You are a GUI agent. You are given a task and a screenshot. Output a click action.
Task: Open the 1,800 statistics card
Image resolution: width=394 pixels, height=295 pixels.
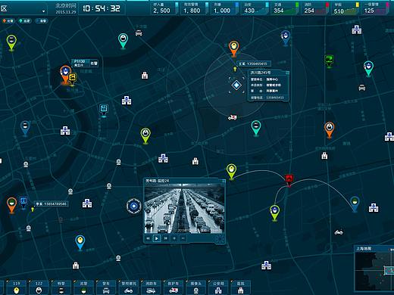tap(195, 8)
